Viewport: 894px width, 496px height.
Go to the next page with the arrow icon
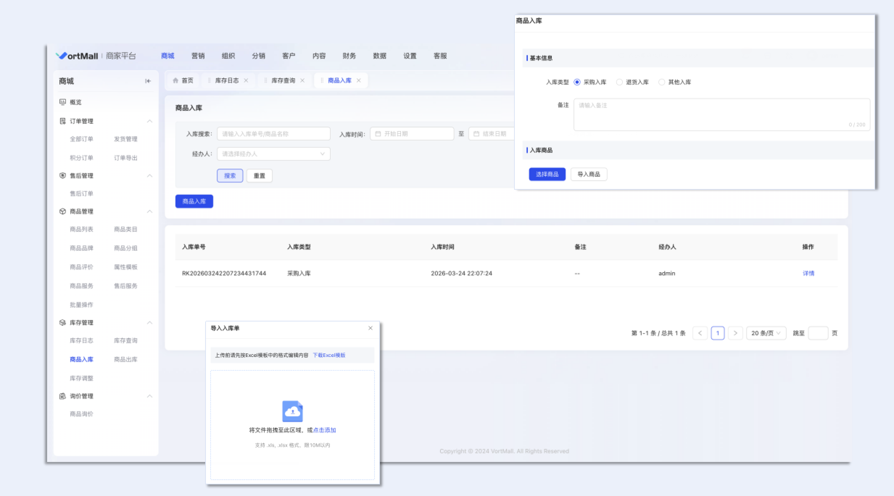[x=735, y=333]
